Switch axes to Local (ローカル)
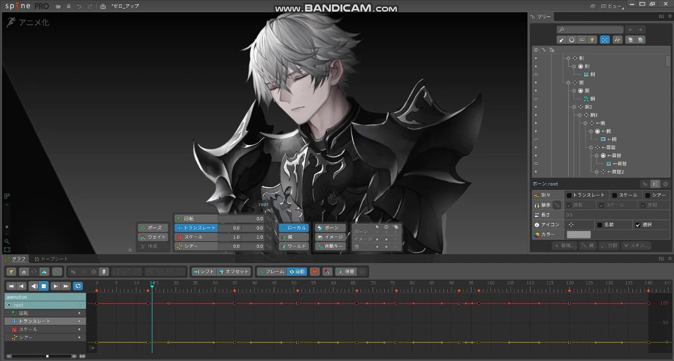Screen dimensions: 674x361 (294, 228)
